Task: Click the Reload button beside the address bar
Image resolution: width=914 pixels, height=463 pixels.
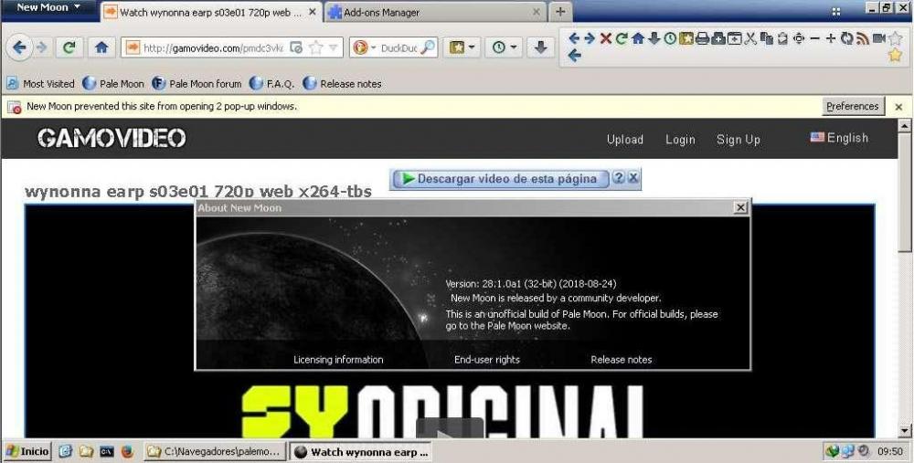Action: (x=69, y=47)
